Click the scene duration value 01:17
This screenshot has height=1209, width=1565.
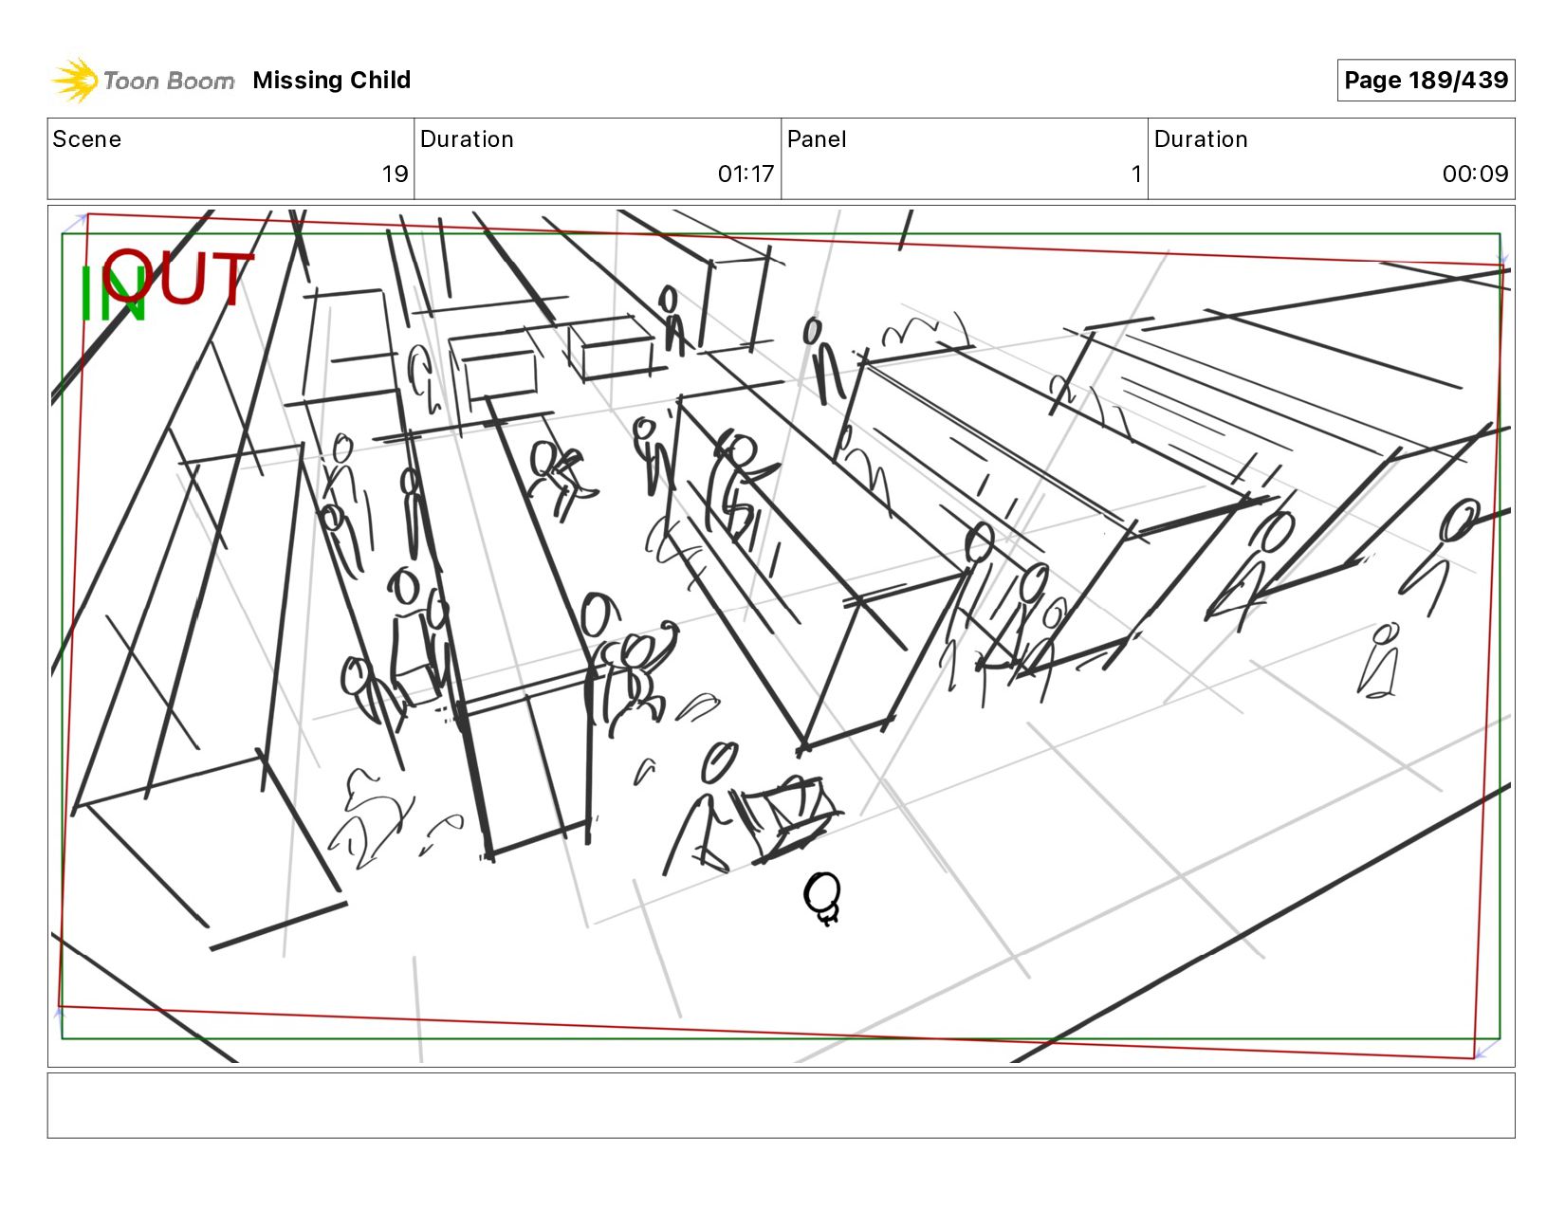(746, 174)
